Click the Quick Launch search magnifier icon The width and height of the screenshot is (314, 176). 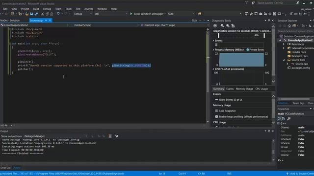(x=298, y=3)
